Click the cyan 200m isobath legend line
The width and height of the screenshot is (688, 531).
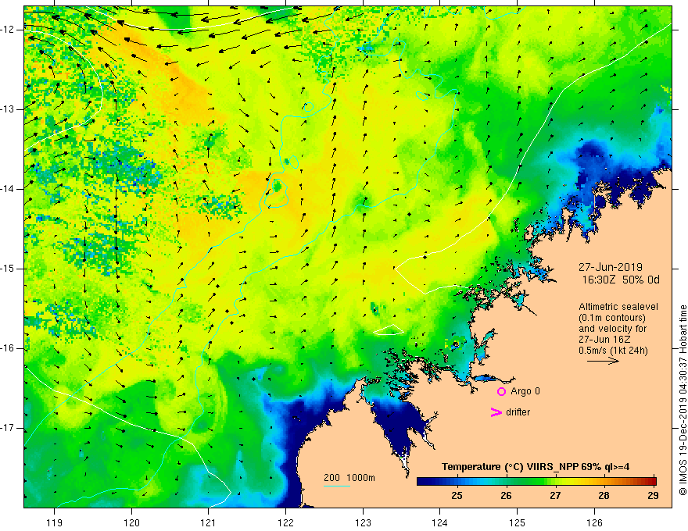[x=336, y=486]
